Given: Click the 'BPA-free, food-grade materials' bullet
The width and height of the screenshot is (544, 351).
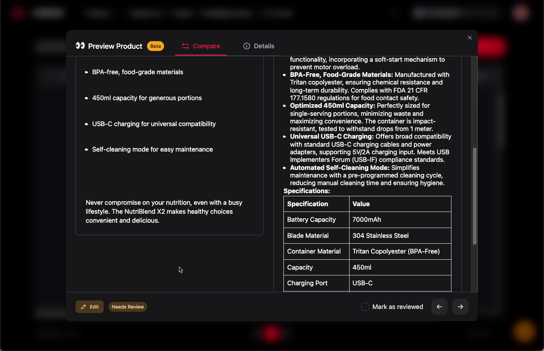Looking at the screenshot, I should pos(138,72).
